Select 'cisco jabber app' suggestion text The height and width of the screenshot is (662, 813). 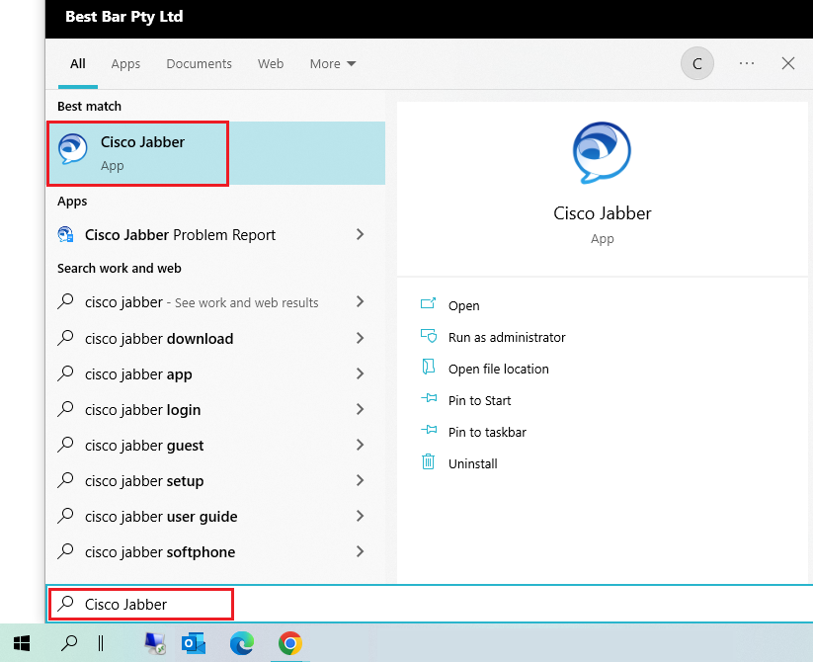[x=138, y=374]
